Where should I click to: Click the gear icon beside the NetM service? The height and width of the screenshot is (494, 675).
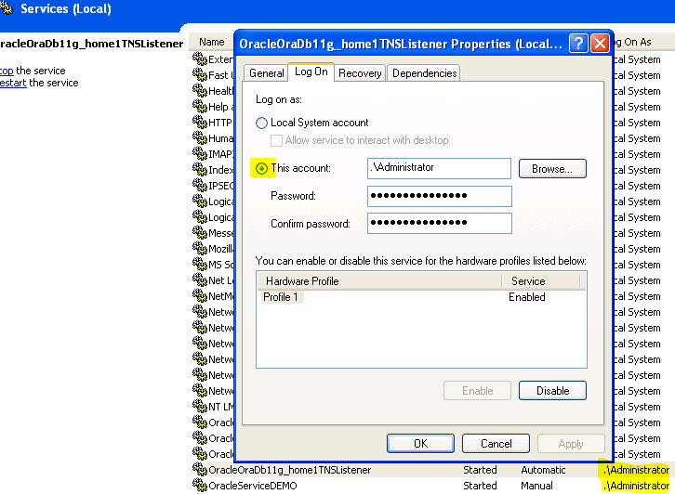click(x=200, y=296)
